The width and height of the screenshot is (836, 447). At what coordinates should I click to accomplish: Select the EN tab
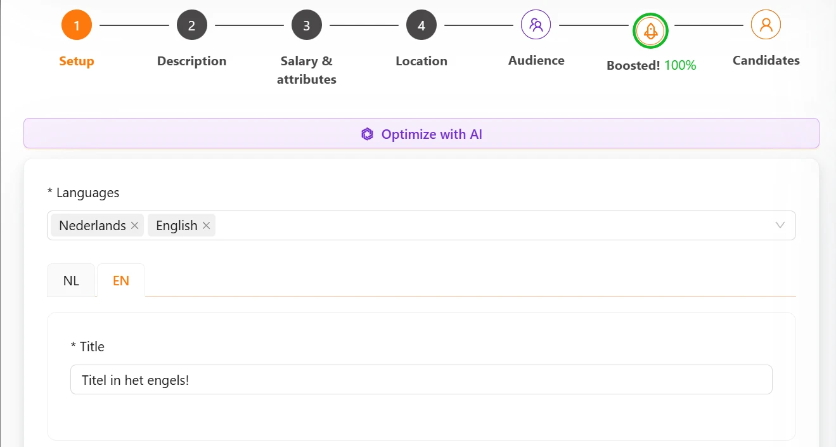coord(121,280)
